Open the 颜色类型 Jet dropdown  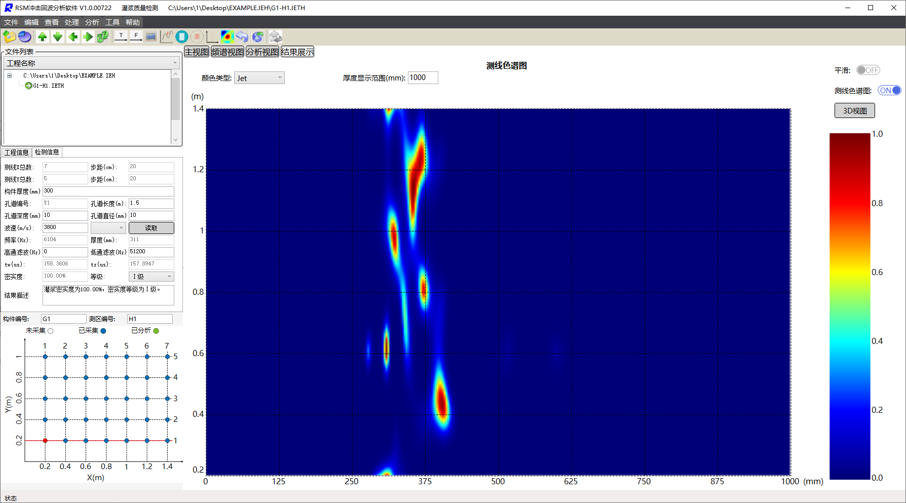coord(259,78)
